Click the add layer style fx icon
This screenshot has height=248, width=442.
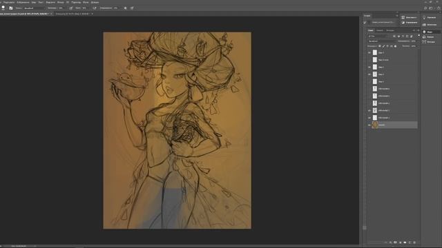(390, 242)
